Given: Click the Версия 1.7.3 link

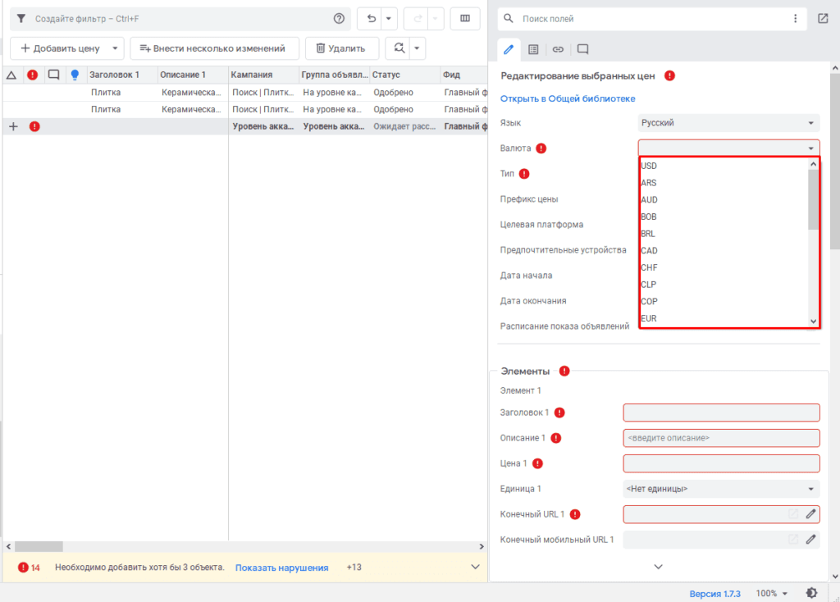Looking at the screenshot, I should (714, 594).
